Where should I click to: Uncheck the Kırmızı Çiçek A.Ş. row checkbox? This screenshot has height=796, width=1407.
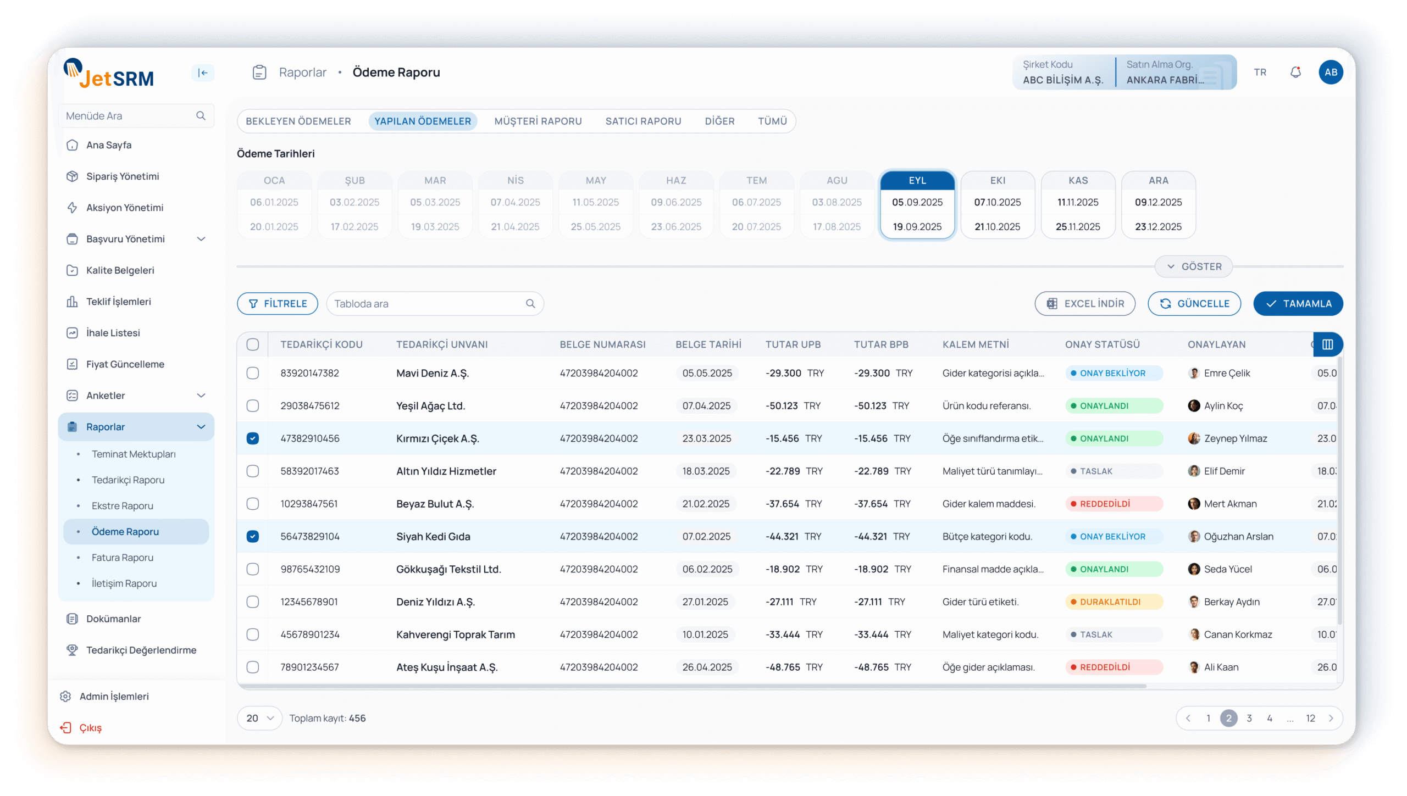click(x=253, y=438)
